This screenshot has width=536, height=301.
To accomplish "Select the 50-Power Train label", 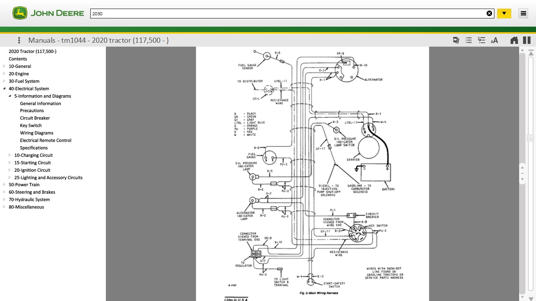I will coord(24,185).
